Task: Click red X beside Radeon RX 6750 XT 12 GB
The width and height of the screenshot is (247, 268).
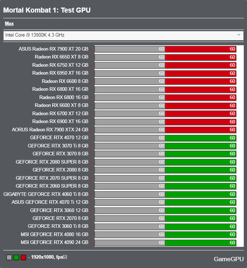Action: (91, 65)
